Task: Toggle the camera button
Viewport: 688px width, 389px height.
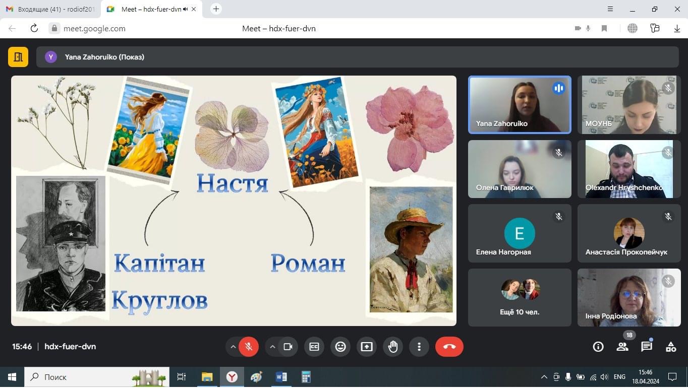Action: pyautogui.click(x=288, y=347)
